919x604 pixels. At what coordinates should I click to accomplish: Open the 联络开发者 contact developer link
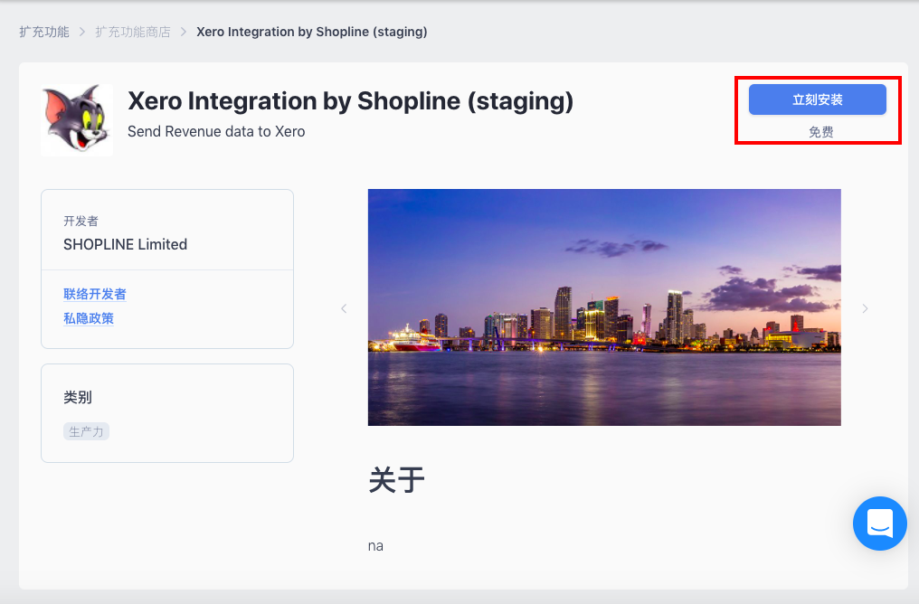pos(95,294)
